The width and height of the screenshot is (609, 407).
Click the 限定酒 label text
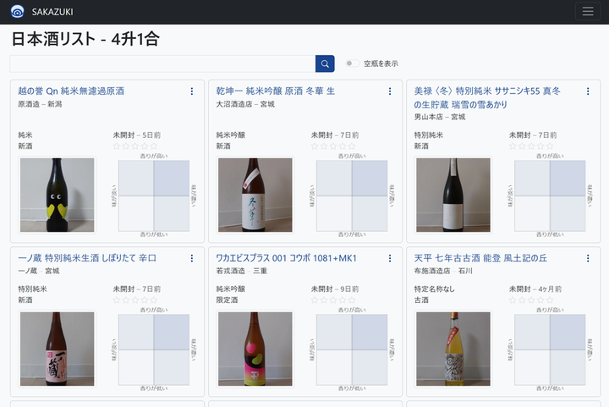coord(227,300)
